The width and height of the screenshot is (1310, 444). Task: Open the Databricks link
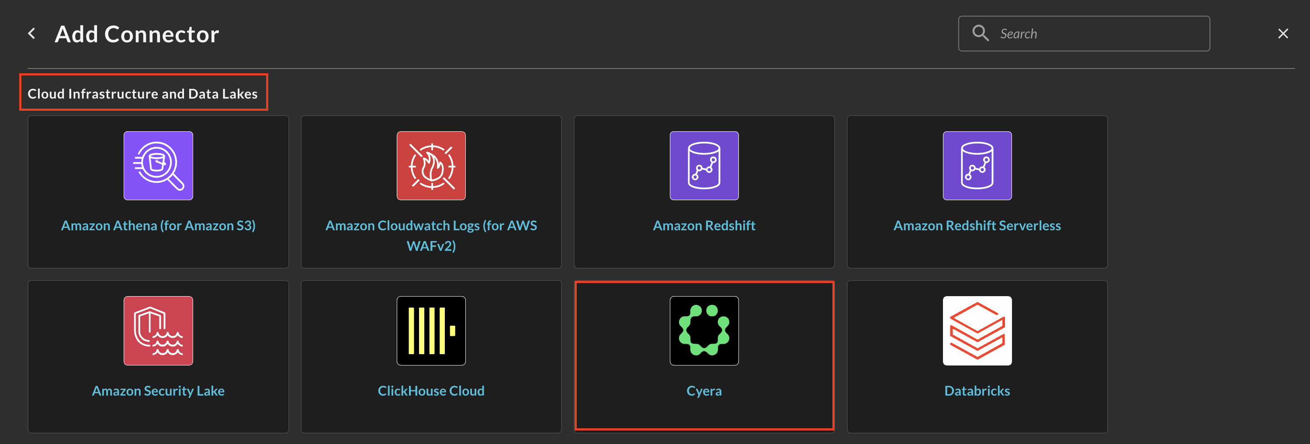[x=977, y=391]
